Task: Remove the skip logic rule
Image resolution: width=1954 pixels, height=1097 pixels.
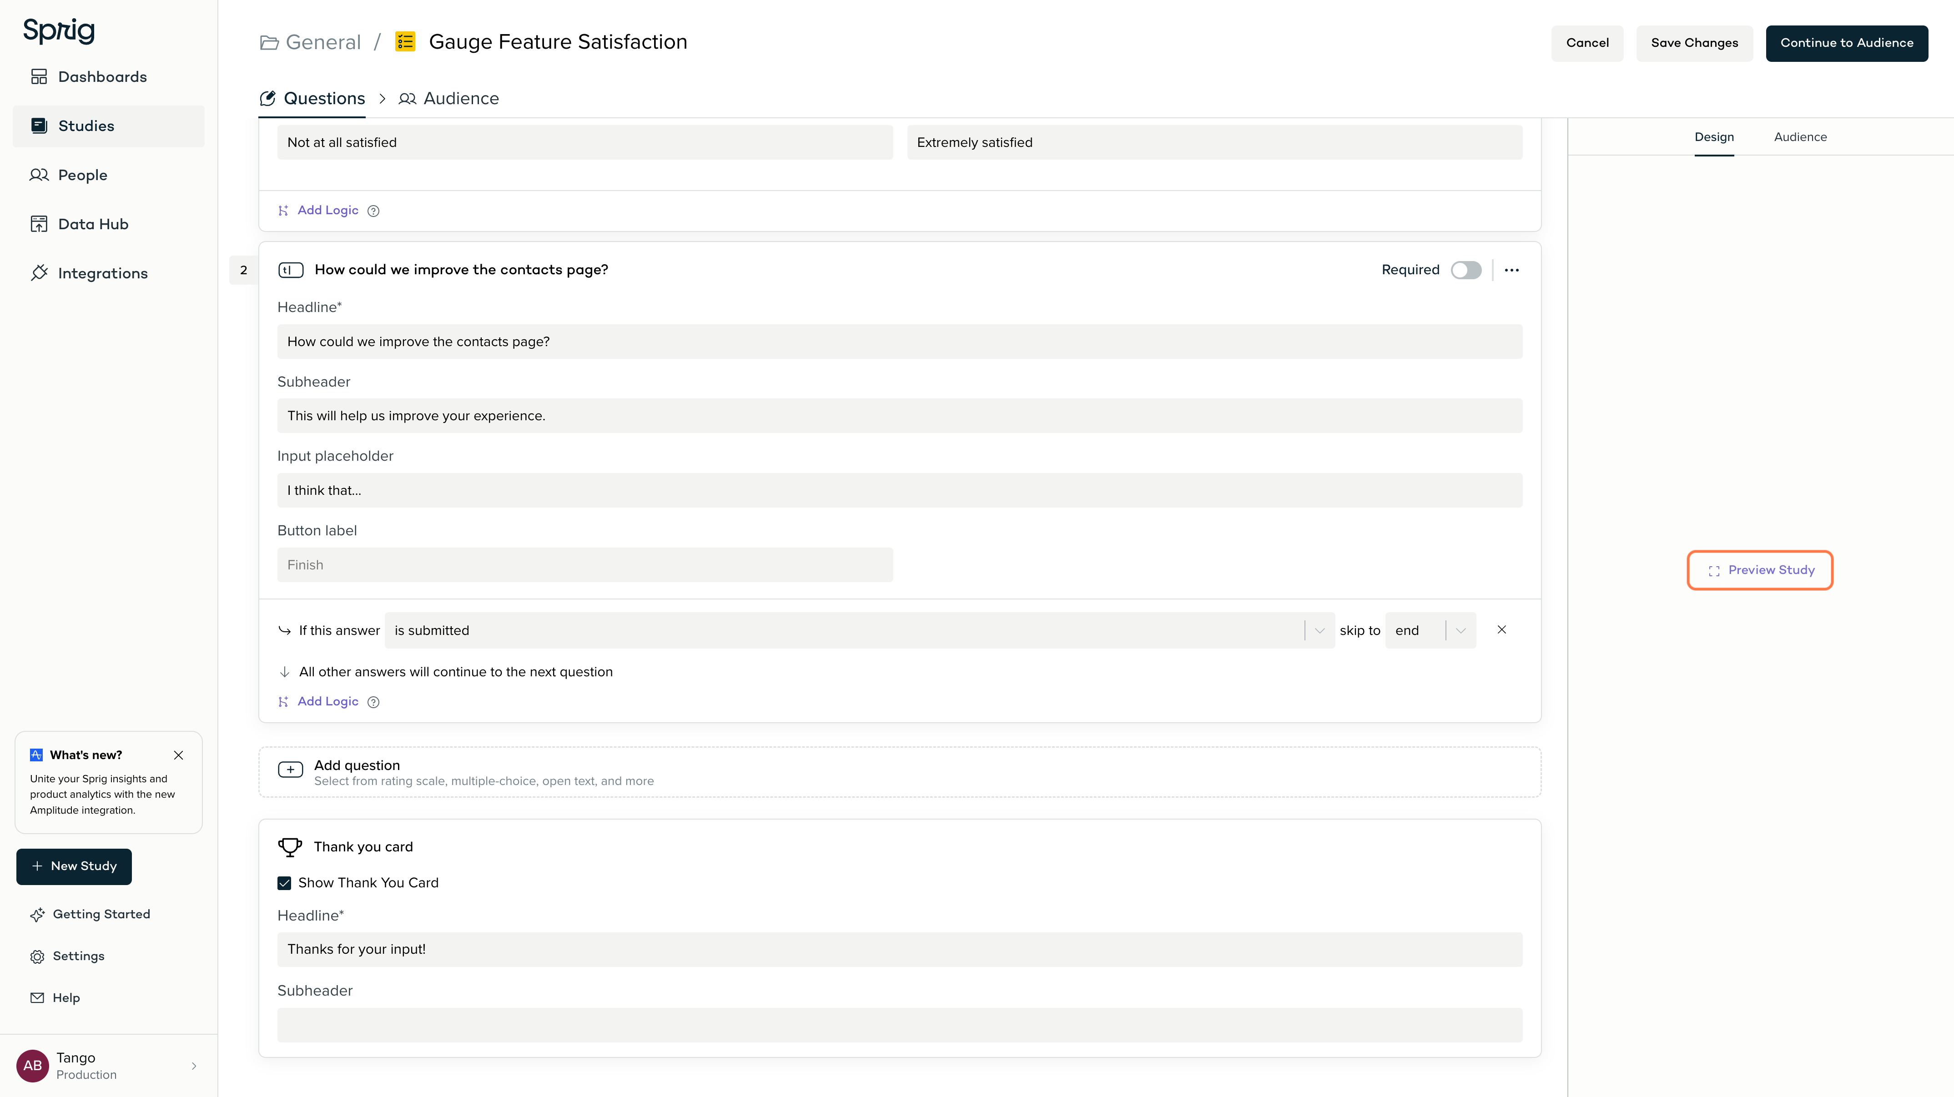Action: tap(1501, 630)
